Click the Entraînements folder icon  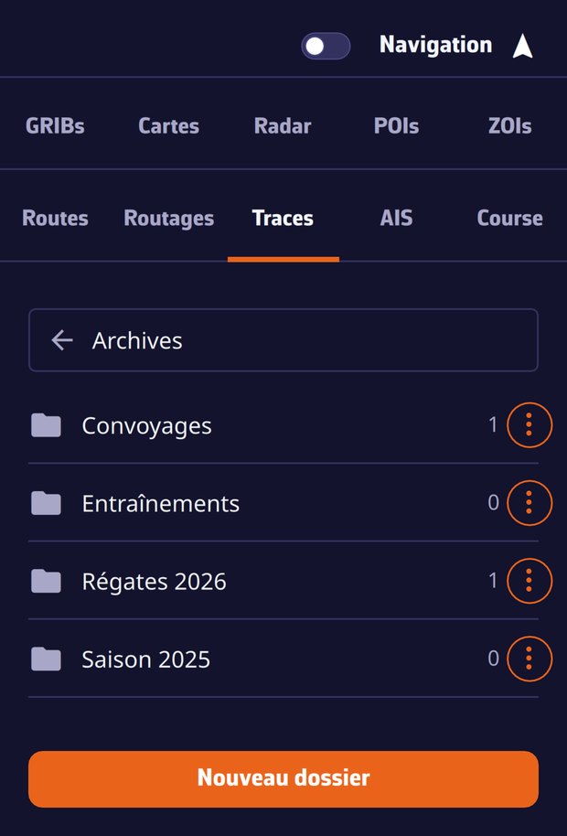(46, 503)
